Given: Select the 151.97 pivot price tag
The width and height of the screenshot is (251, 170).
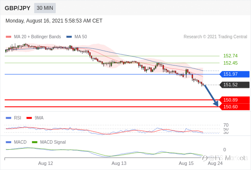Looking at the screenshot, I should tap(234, 74).
